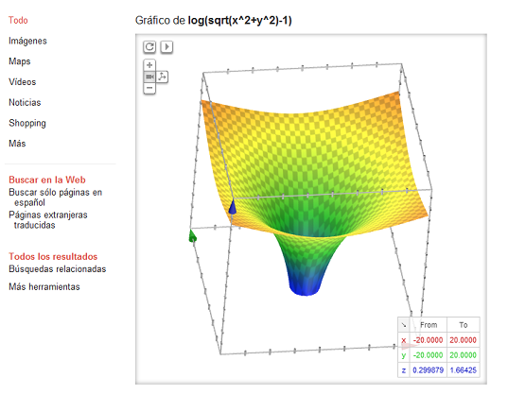This screenshot has width=508, height=395.
Task: Open the Todo search tab
Action: point(18,21)
